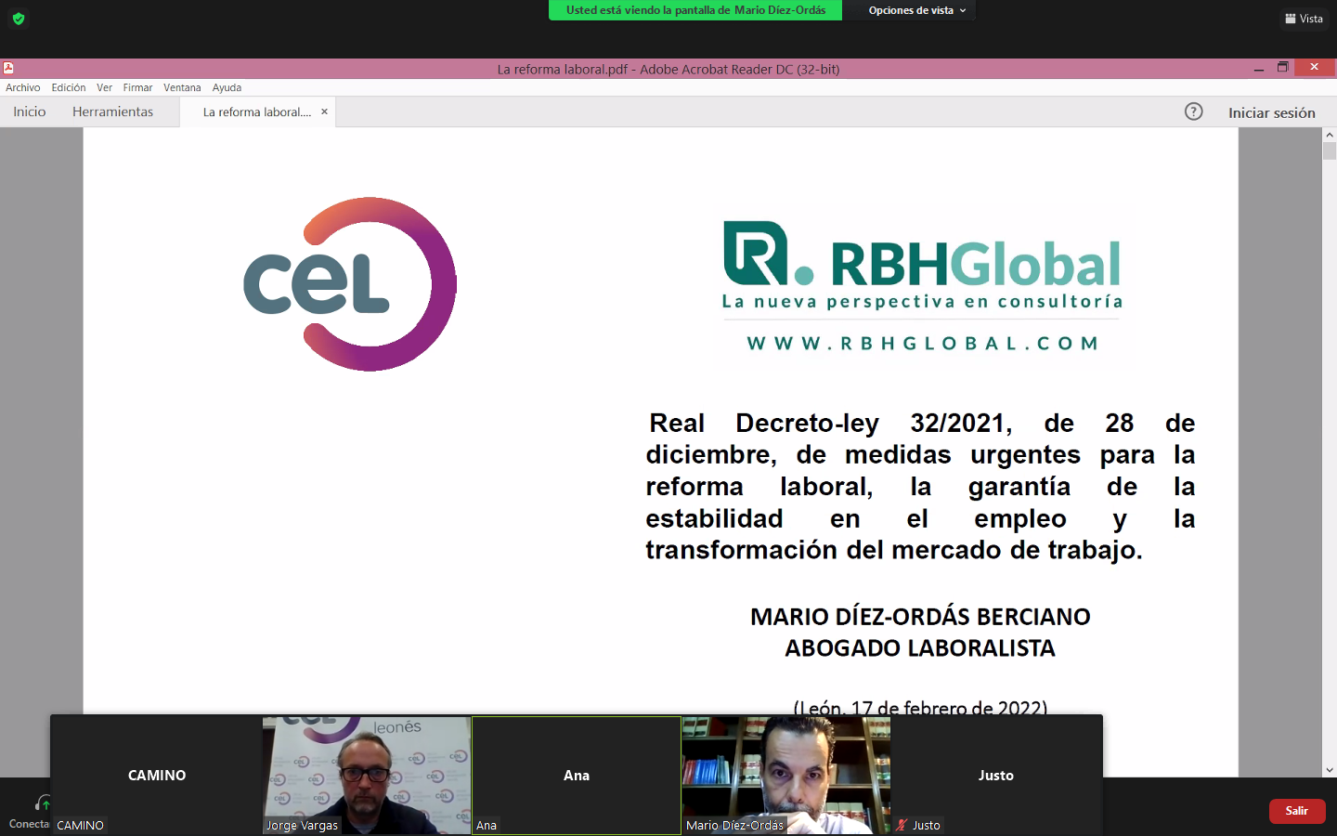Select Jorge Vargas video thumbnail
1337x836 pixels.
pos(367,775)
